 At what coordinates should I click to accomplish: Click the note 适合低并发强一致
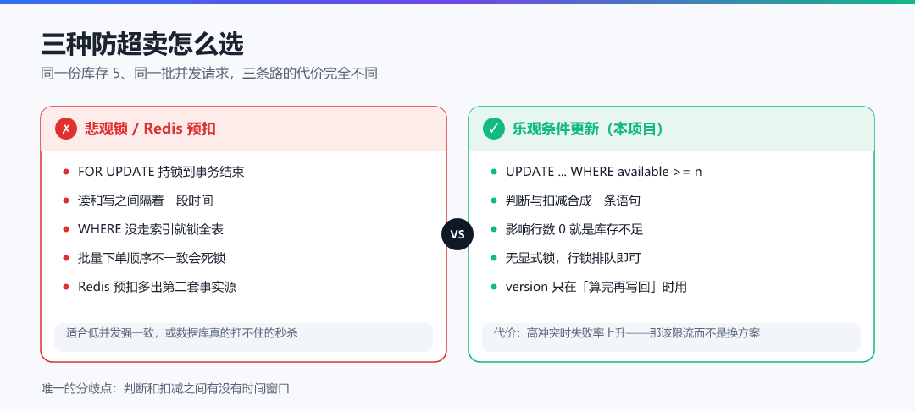[243, 337]
